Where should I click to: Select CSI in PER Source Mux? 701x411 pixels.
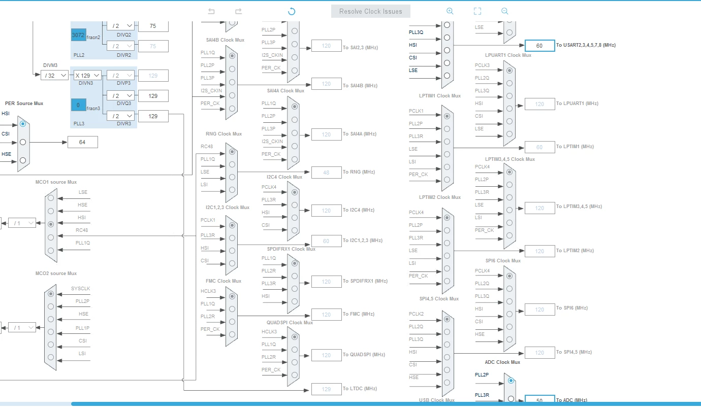pyautogui.click(x=22, y=142)
